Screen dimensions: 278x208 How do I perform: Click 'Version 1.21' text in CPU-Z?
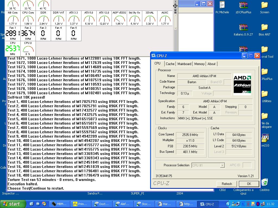click(x=245, y=176)
